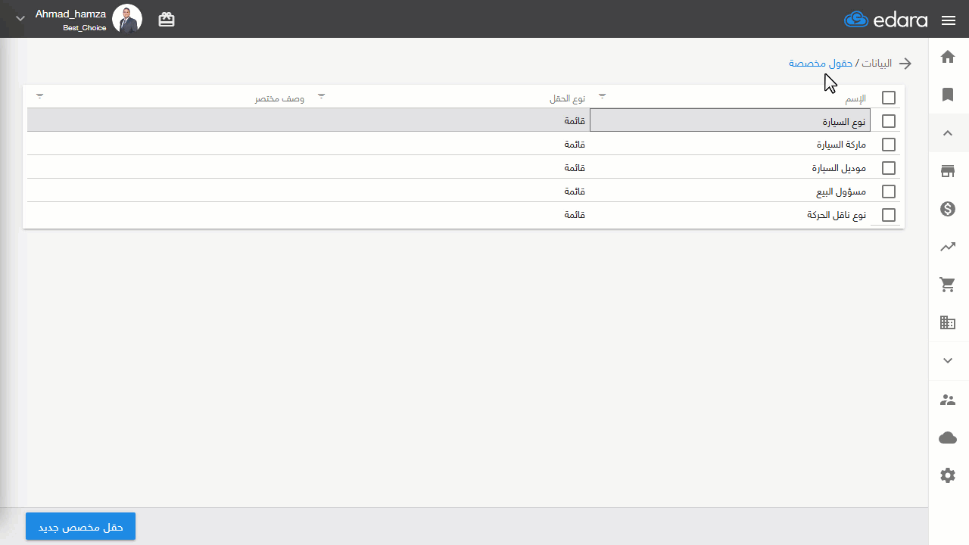Screen dimensions: 969x545
Task: Click the back arrow beside breadcrumb
Action: pyautogui.click(x=904, y=64)
